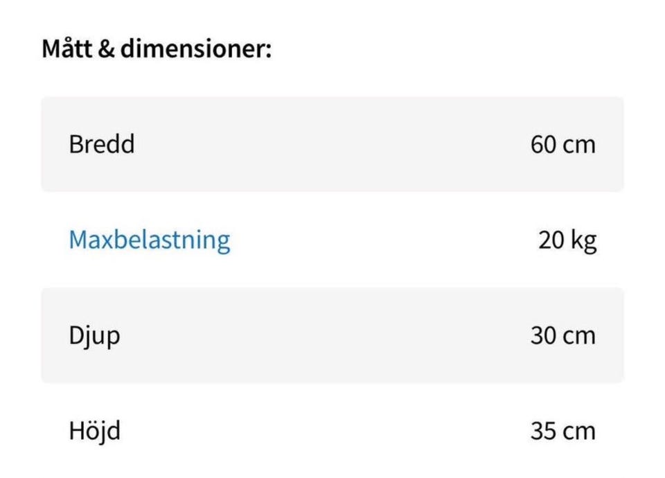Click the kg unit next to 20
The height and width of the screenshot is (478, 665).
tap(583, 241)
